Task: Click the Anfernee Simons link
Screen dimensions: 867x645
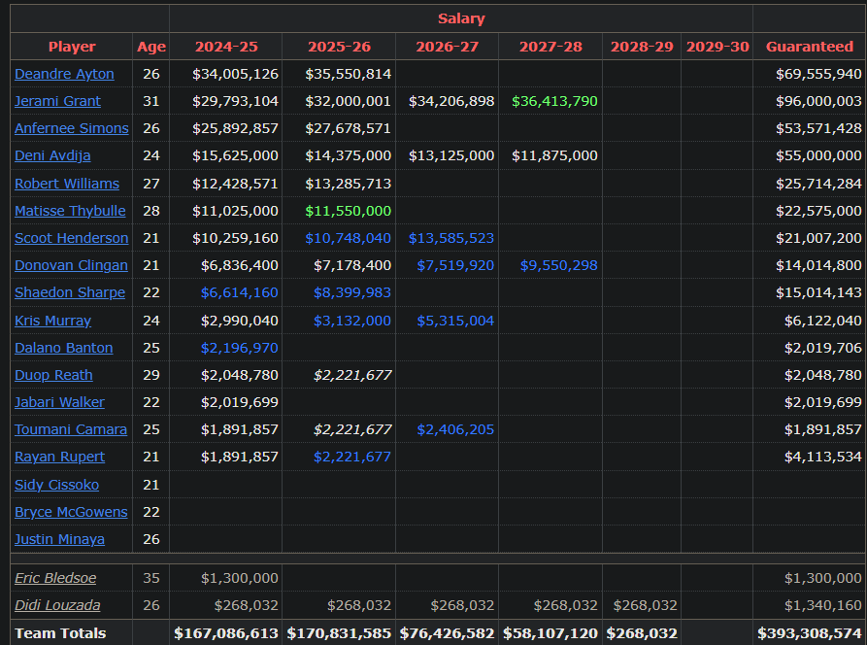Action: [71, 128]
